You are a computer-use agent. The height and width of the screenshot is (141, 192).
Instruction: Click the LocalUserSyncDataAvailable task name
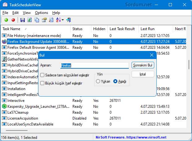(30, 124)
